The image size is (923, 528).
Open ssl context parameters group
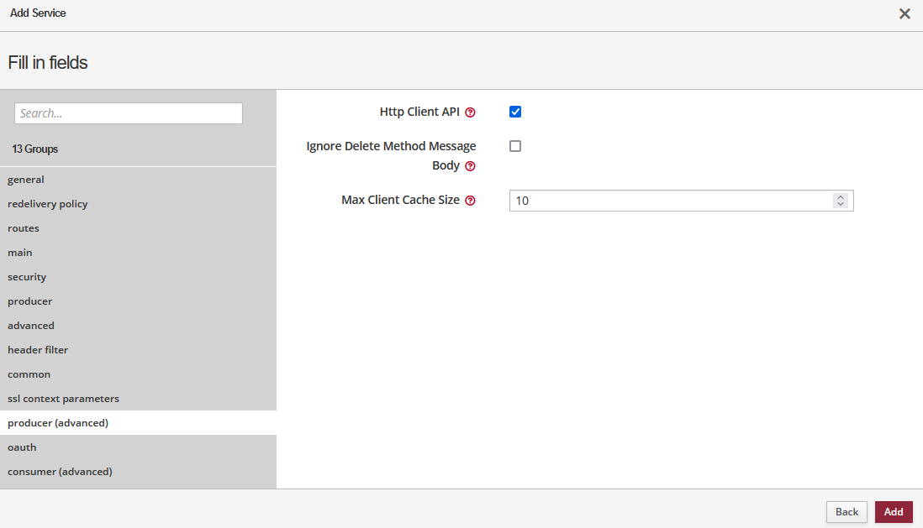[63, 399]
